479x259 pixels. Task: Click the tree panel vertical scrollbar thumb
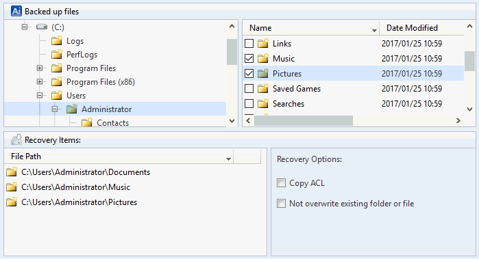point(232,52)
